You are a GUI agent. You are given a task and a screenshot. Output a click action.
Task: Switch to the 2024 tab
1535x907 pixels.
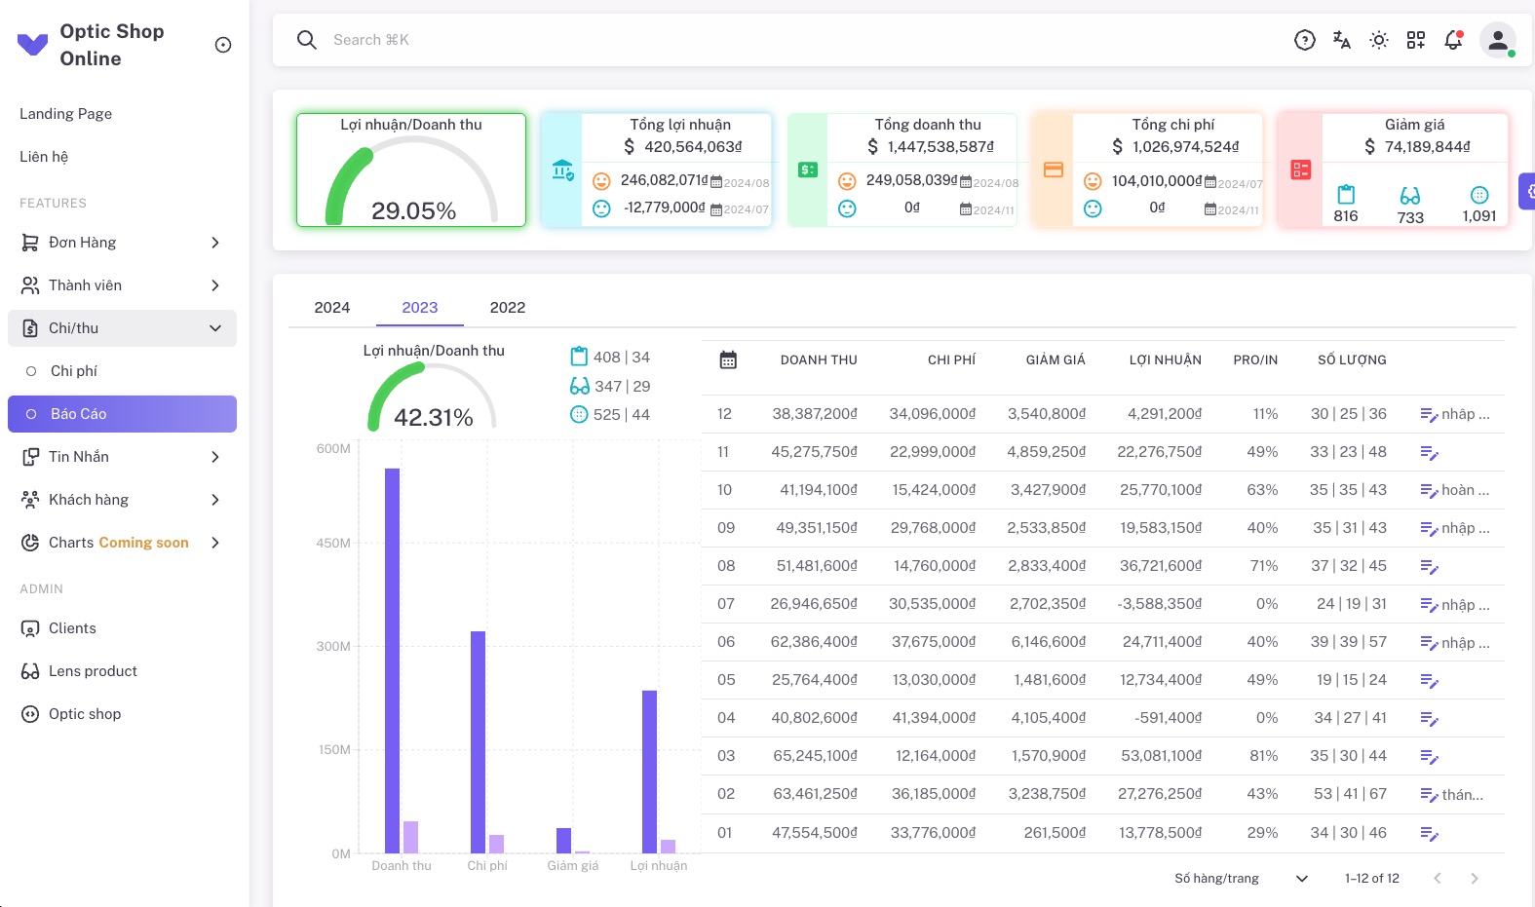click(x=332, y=308)
